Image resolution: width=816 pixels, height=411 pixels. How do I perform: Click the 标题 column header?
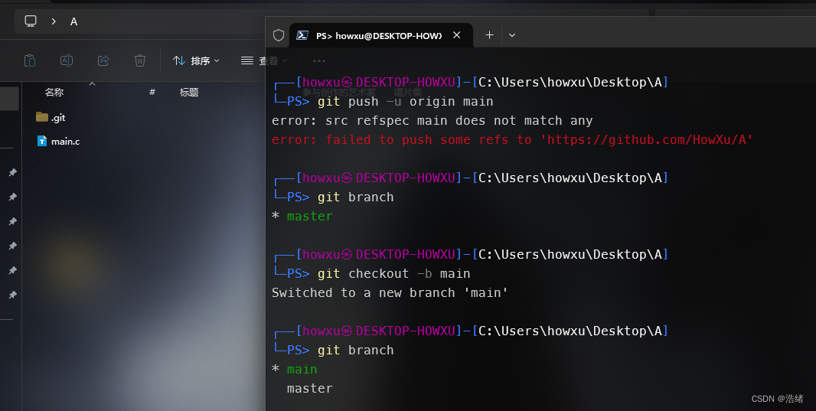(189, 93)
